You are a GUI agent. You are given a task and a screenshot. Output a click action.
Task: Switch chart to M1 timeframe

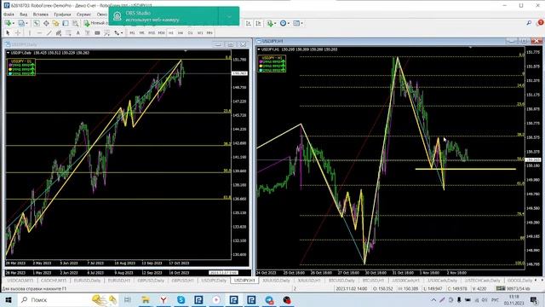tap(132, 32)
